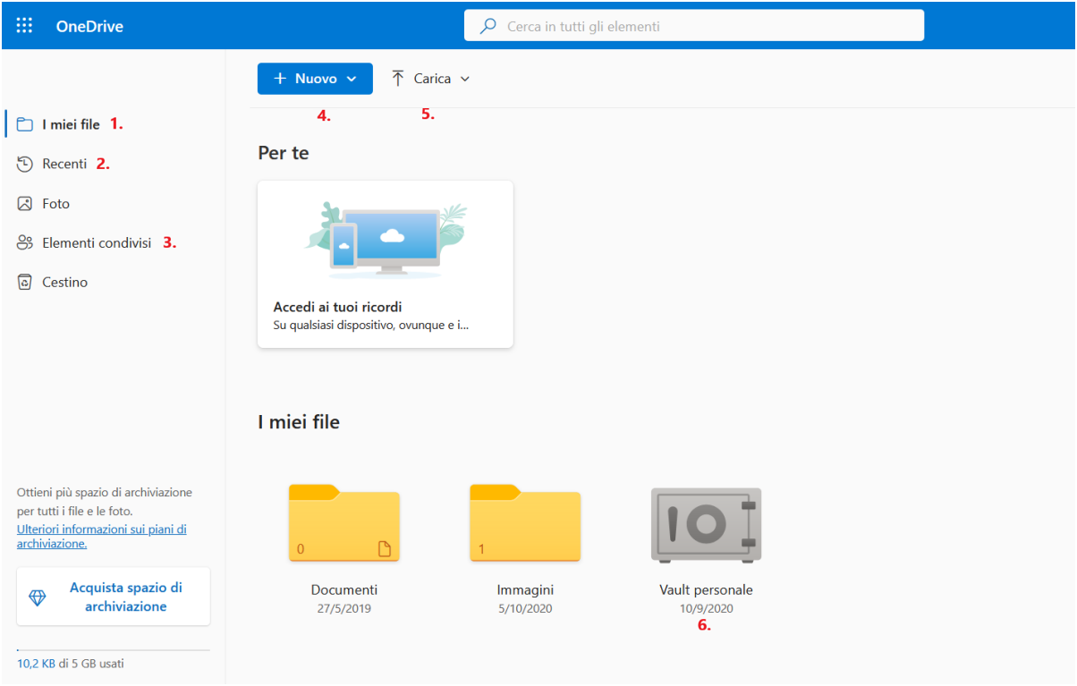The image size is (1077, 686).
Task: Open the Vault personale safe icon
Action: 706,525
